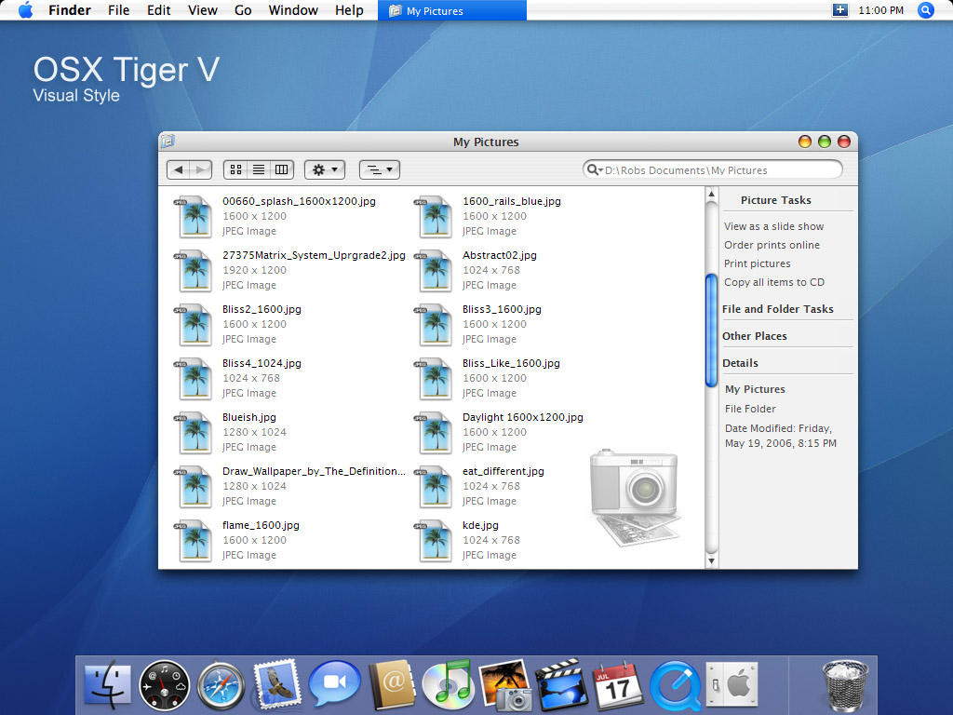
Task: Open Safari from the Dock
Action: (x=221, y=684)
